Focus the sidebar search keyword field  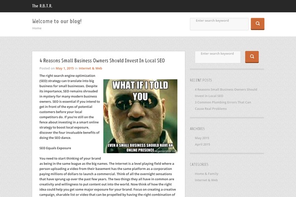(218, 57)
